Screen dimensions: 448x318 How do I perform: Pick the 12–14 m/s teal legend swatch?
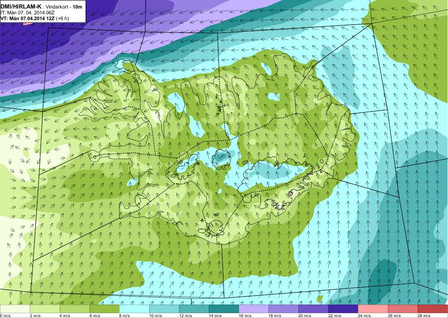click(x=194, y=309)
